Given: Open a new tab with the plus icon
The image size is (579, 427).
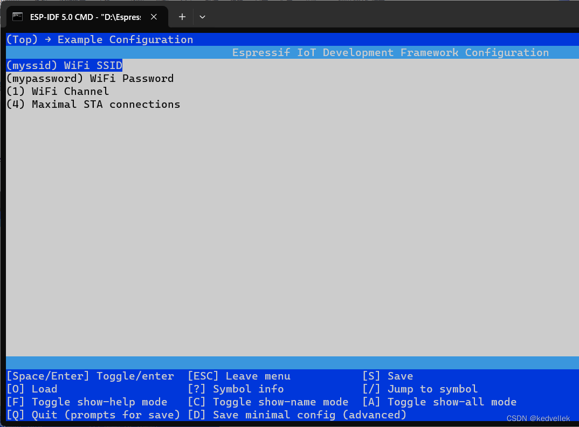Looking at the screenshot, I should pos(182,17).
